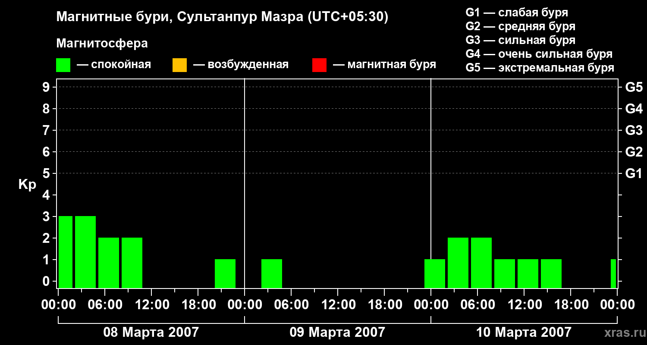Screen dimensions: 647x345
Task: Click the '18:00' time label for 10 Марта
Action: pos(571,305)
